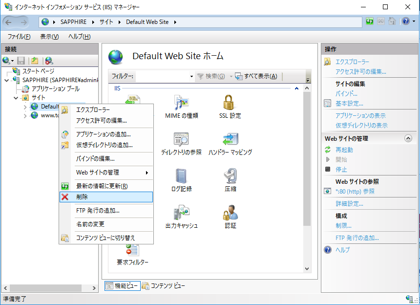Choose 仮想ディレクトリの追加 from context menu

106,145
